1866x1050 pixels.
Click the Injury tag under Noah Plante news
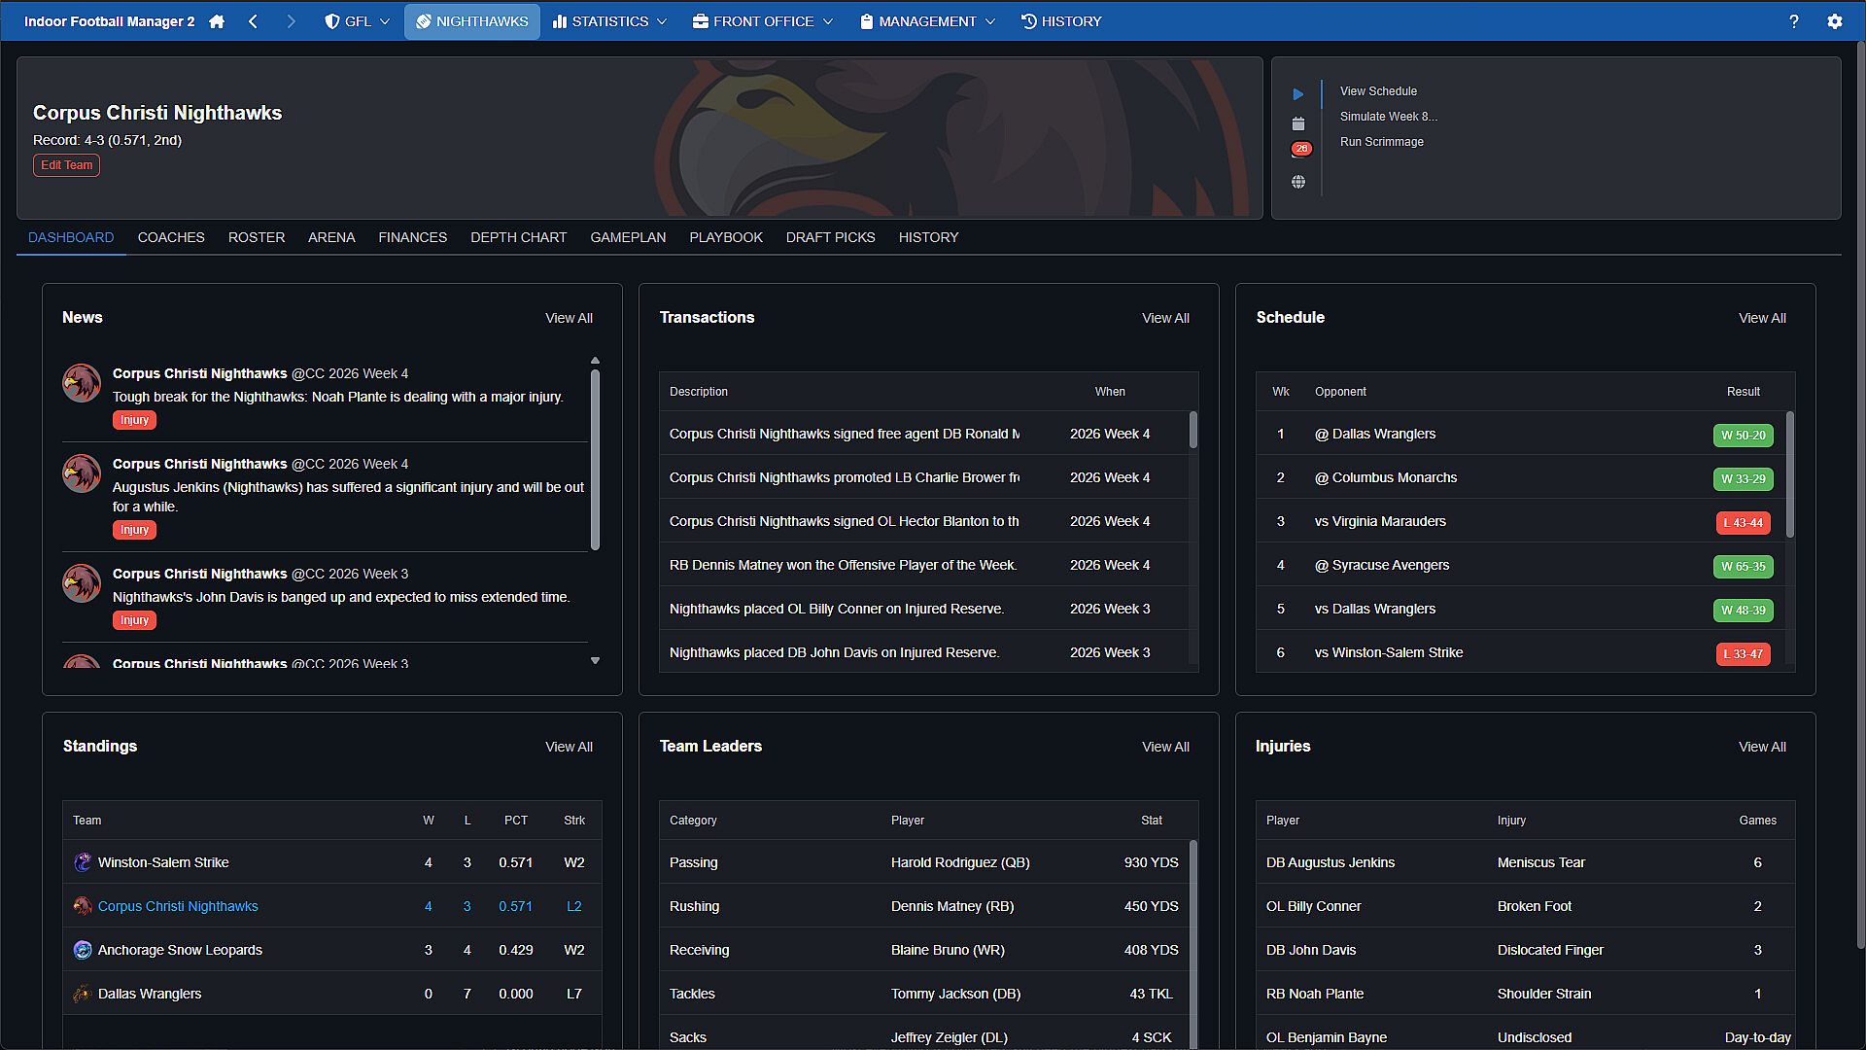pyautogui.click(x=134, y=420)
